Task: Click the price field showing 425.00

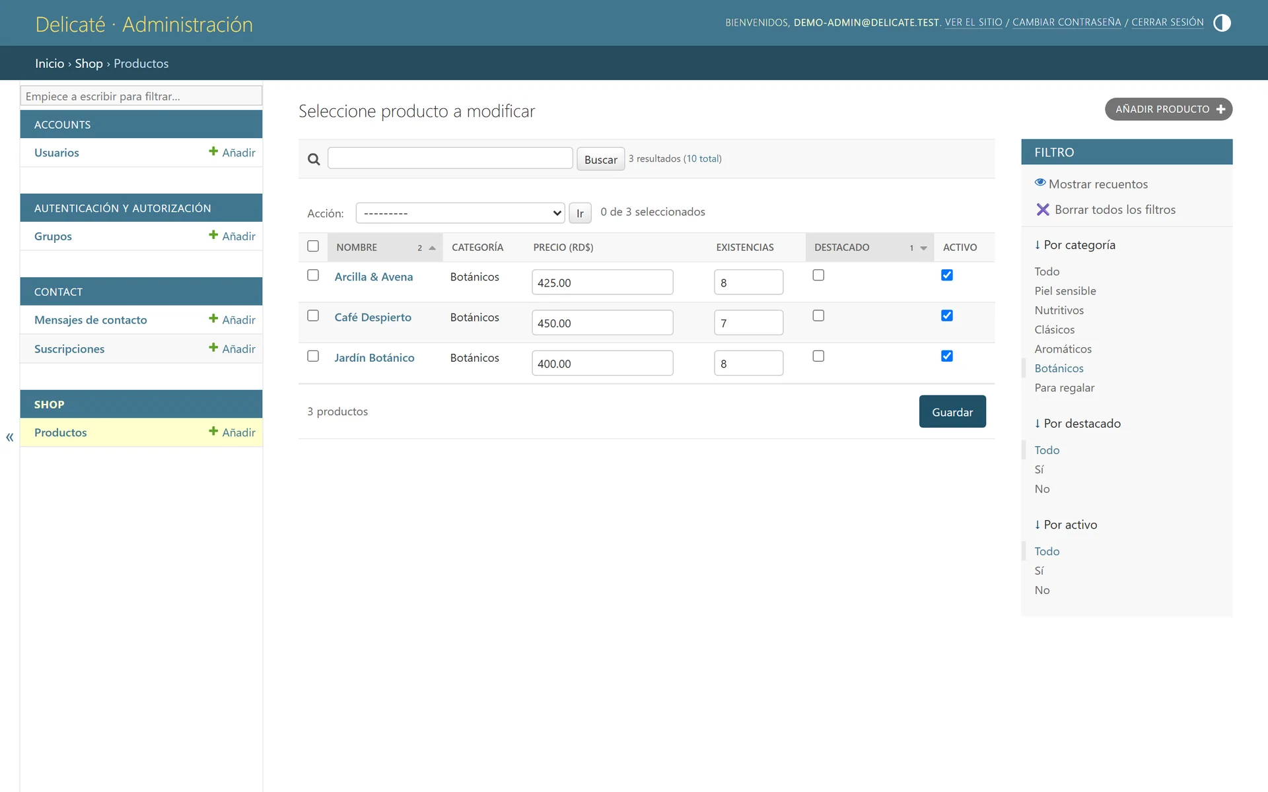Action: point(602,282)
